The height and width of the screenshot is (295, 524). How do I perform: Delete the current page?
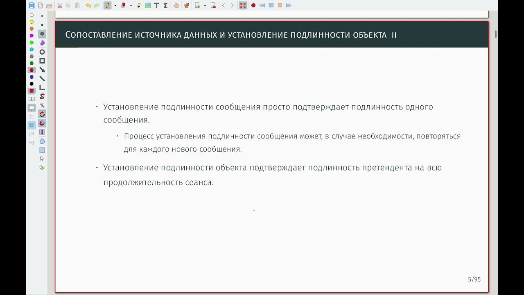click(213, 5)
